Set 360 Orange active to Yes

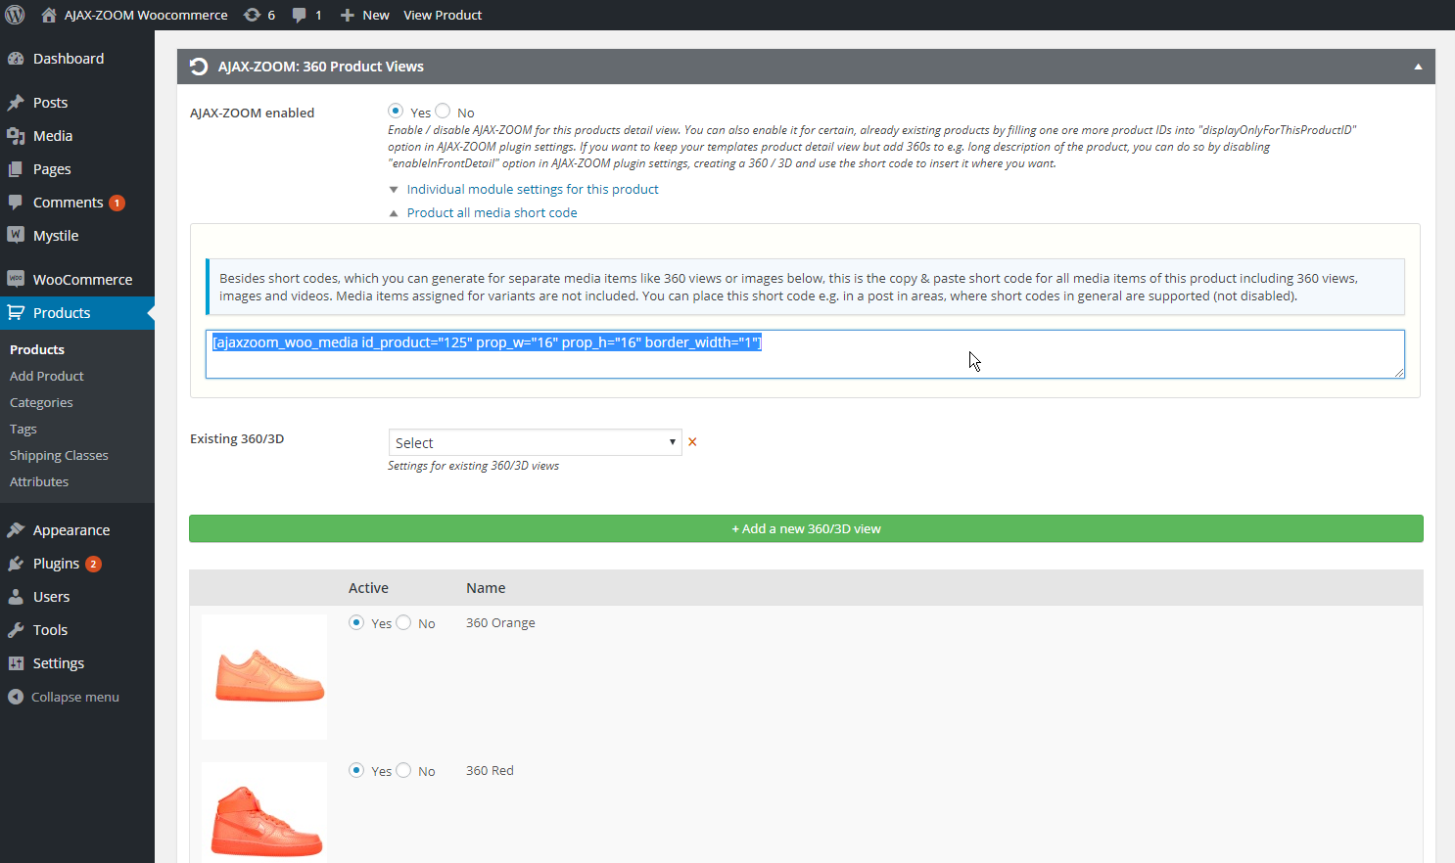click(x=356, y=622)
